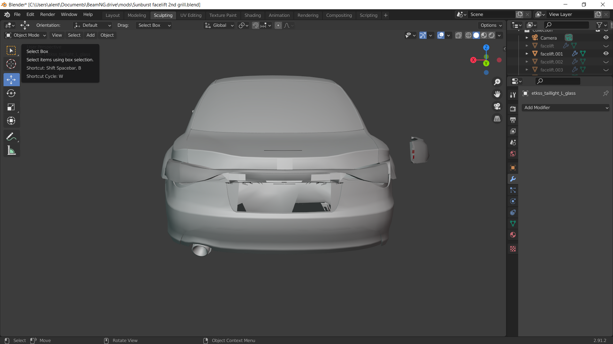Switch to Modeling workspace tab
Screen dimensions: 613x344
click(x=137, y=15)
